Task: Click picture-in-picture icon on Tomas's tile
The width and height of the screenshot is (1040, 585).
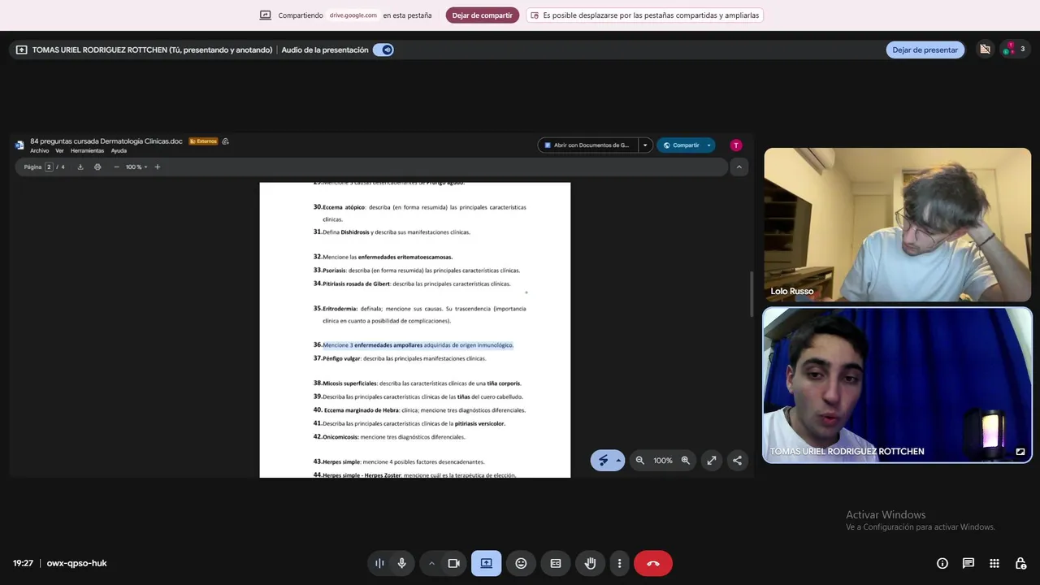Action: pos(1020,452)
